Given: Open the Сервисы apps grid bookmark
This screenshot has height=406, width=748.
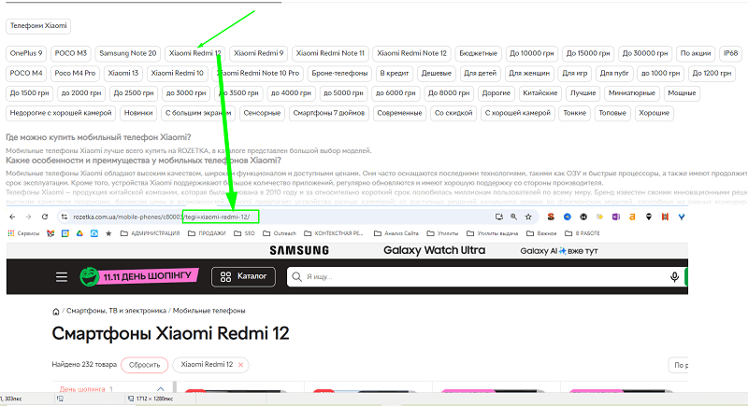Looking at the screenshot, I should [23, 233].
